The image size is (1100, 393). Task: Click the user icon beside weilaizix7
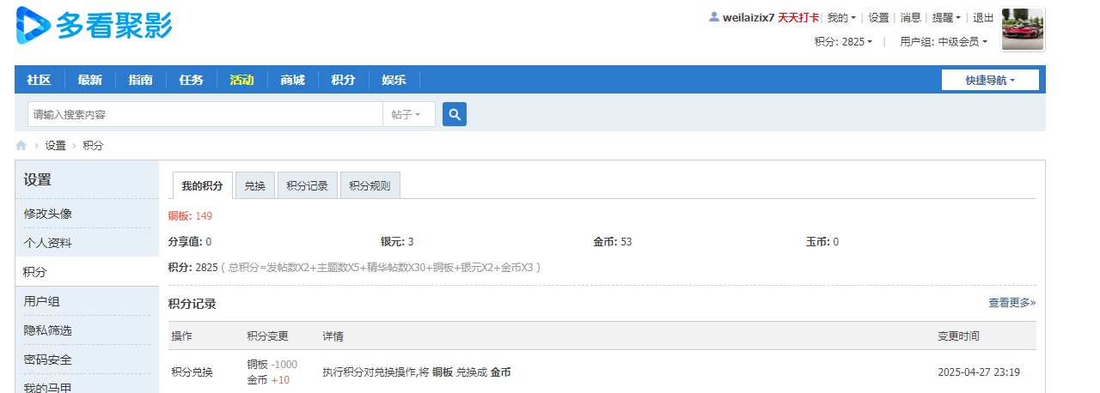pos(713,17)
